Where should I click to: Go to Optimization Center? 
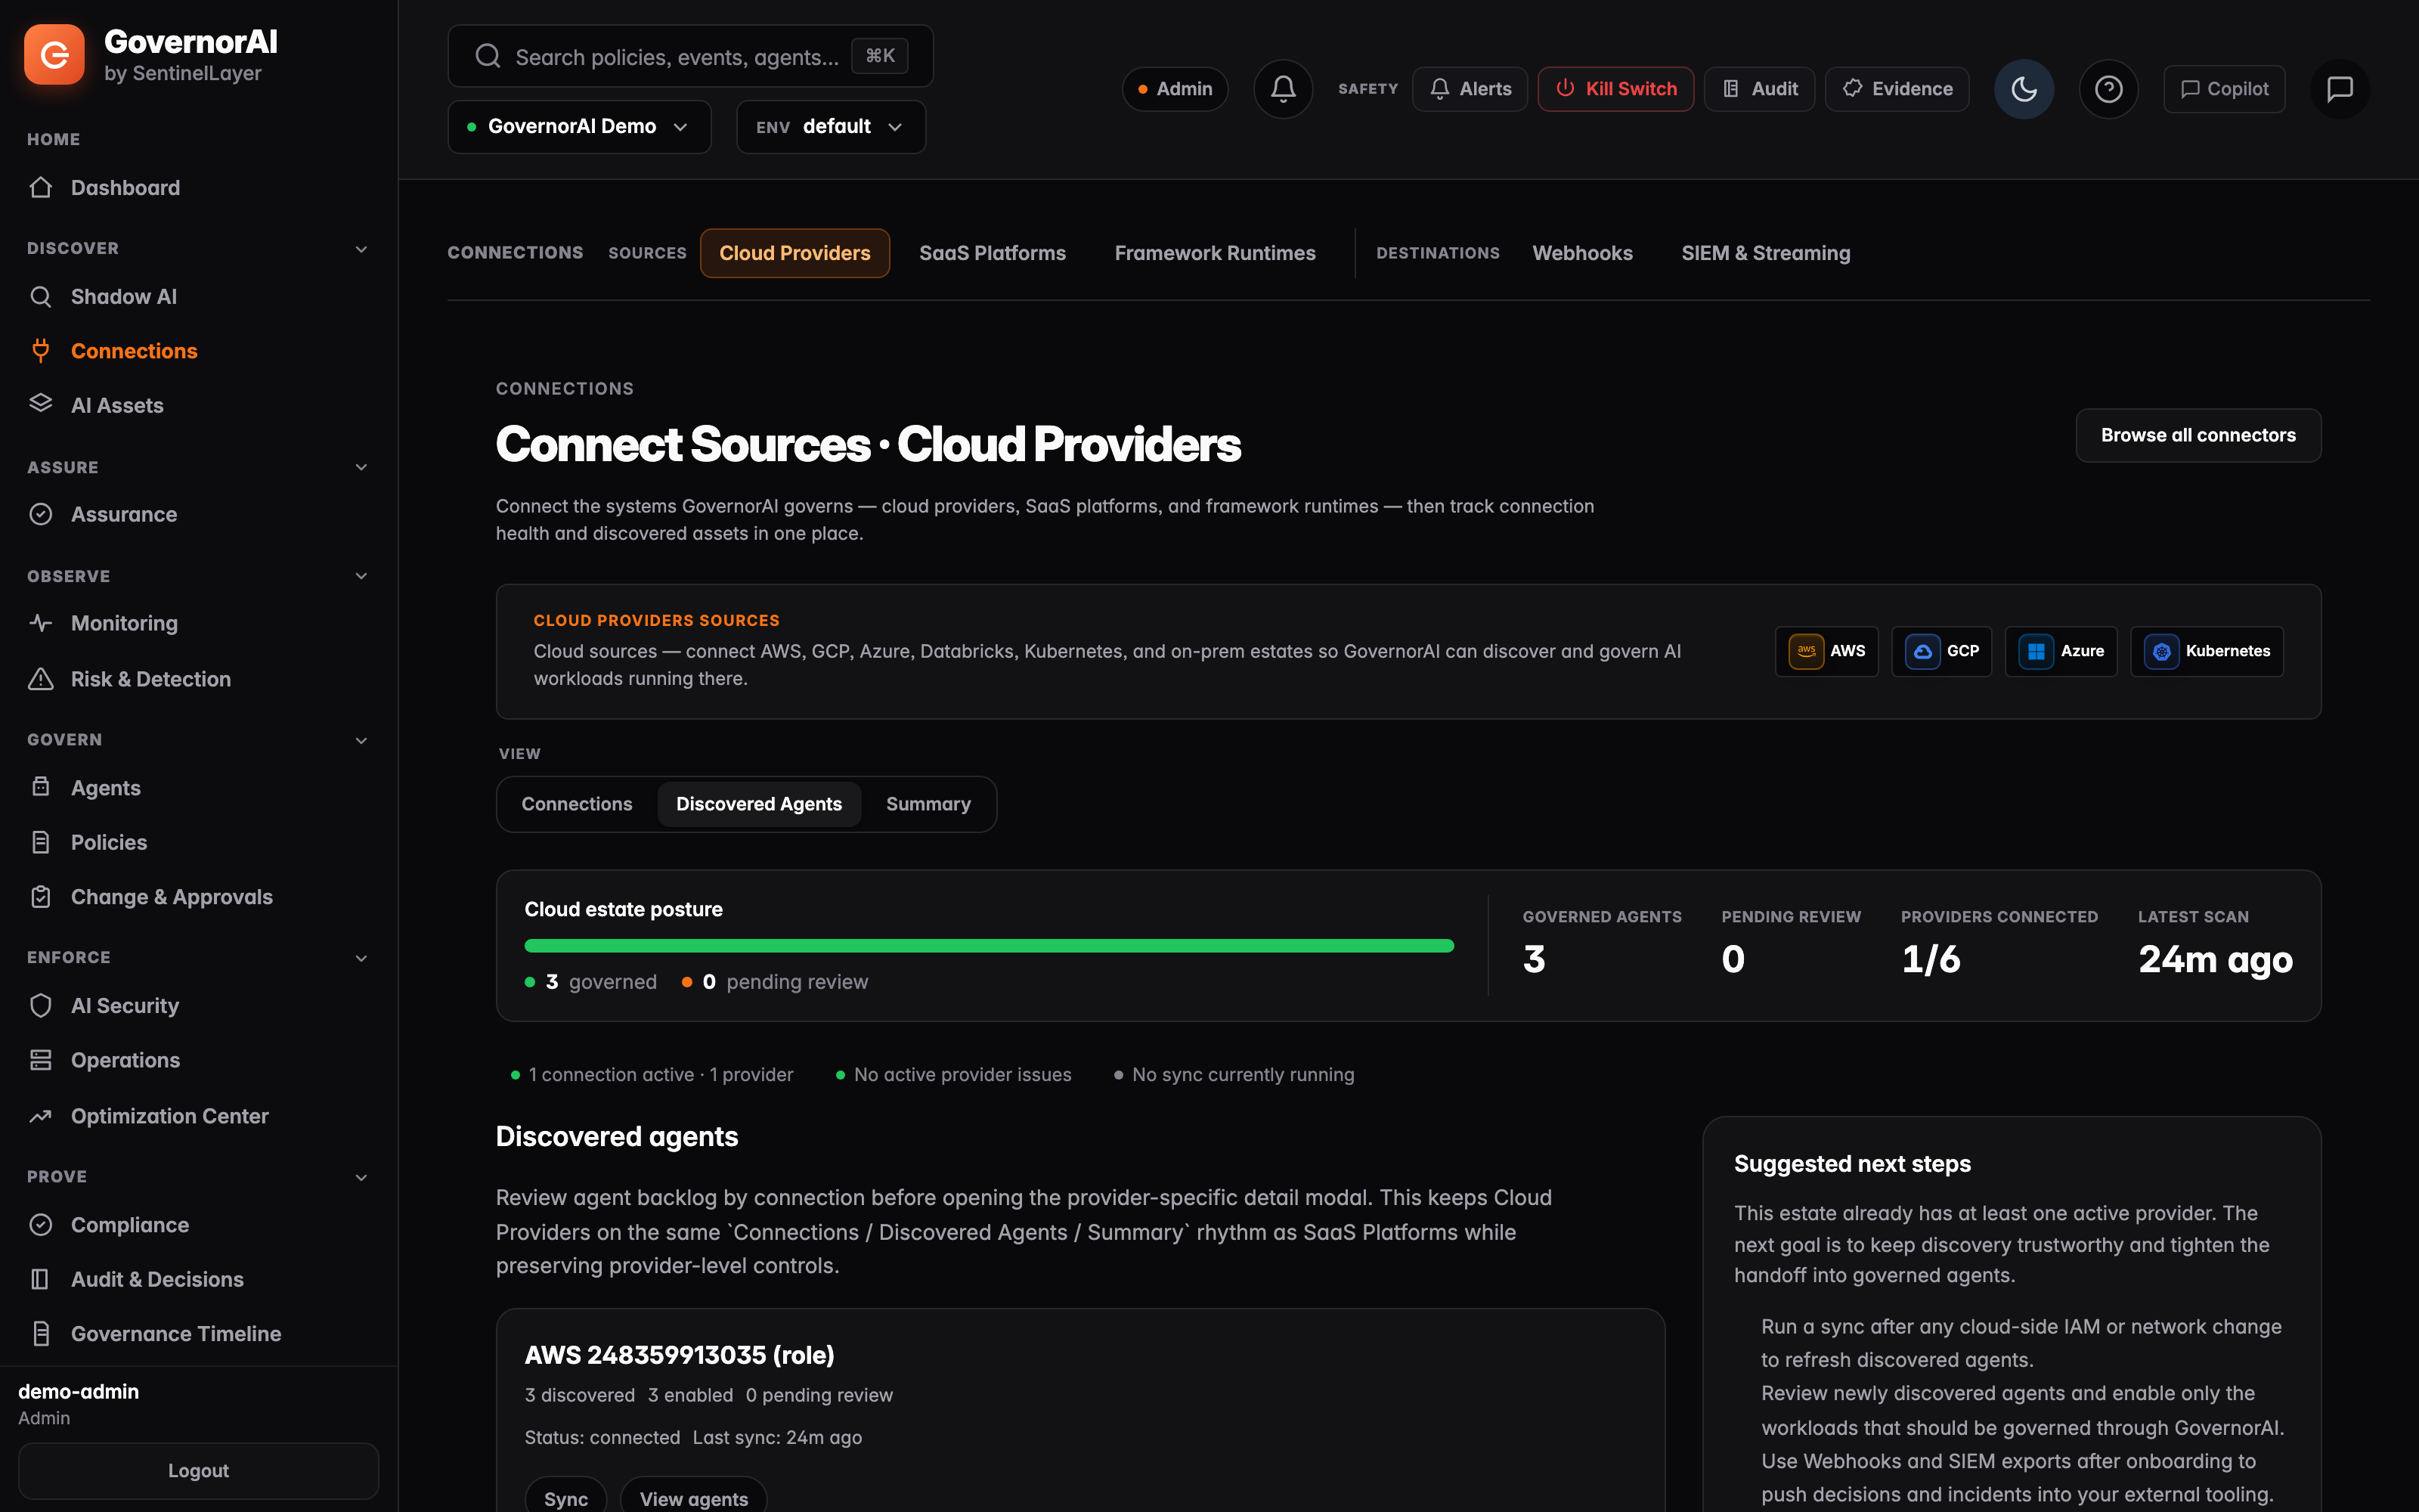tap(169, 1116)
